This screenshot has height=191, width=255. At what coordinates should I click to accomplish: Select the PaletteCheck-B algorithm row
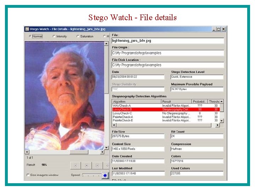(166, 121)
